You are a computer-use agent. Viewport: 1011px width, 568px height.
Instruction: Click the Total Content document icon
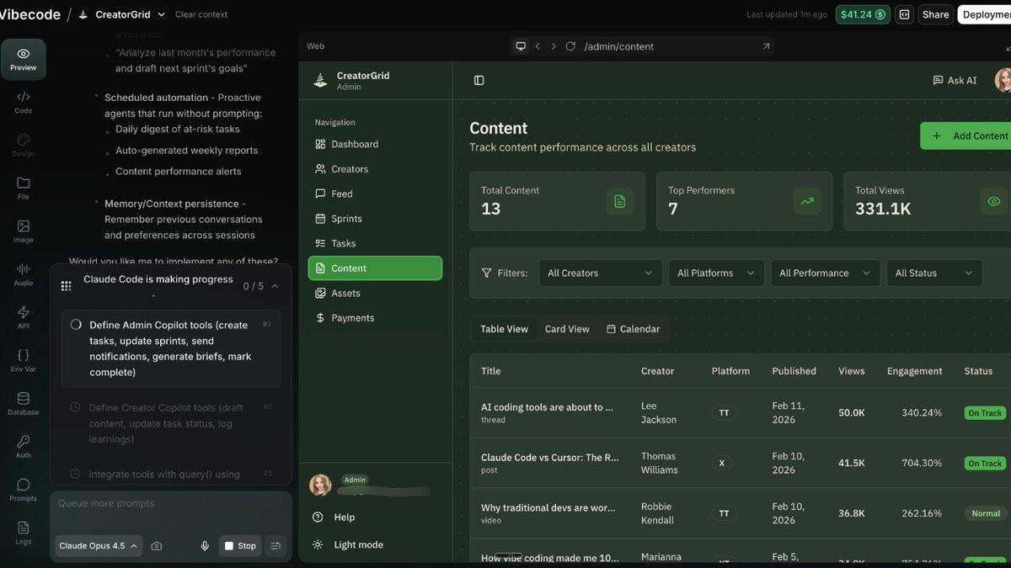tap(619, 201)
